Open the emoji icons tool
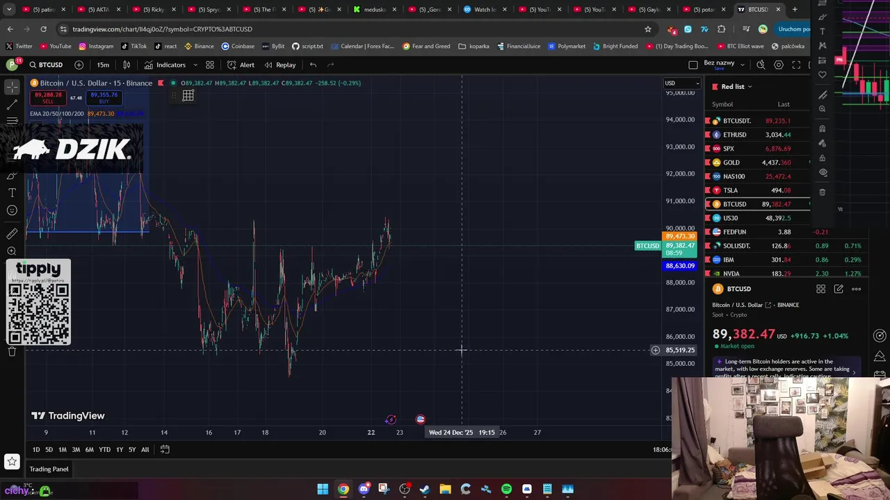 click(12, 210)
